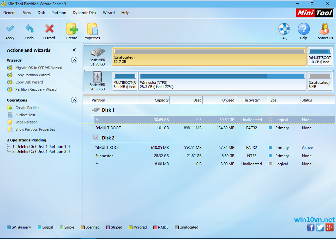
Task: Open the Twitter share icon
Action: tap(320, 228)
